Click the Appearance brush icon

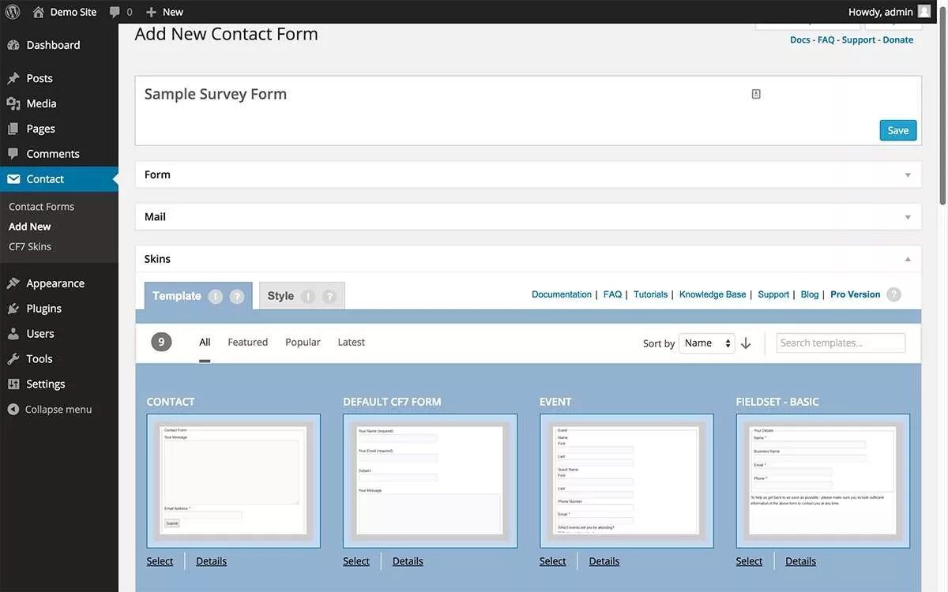point(13,283)
